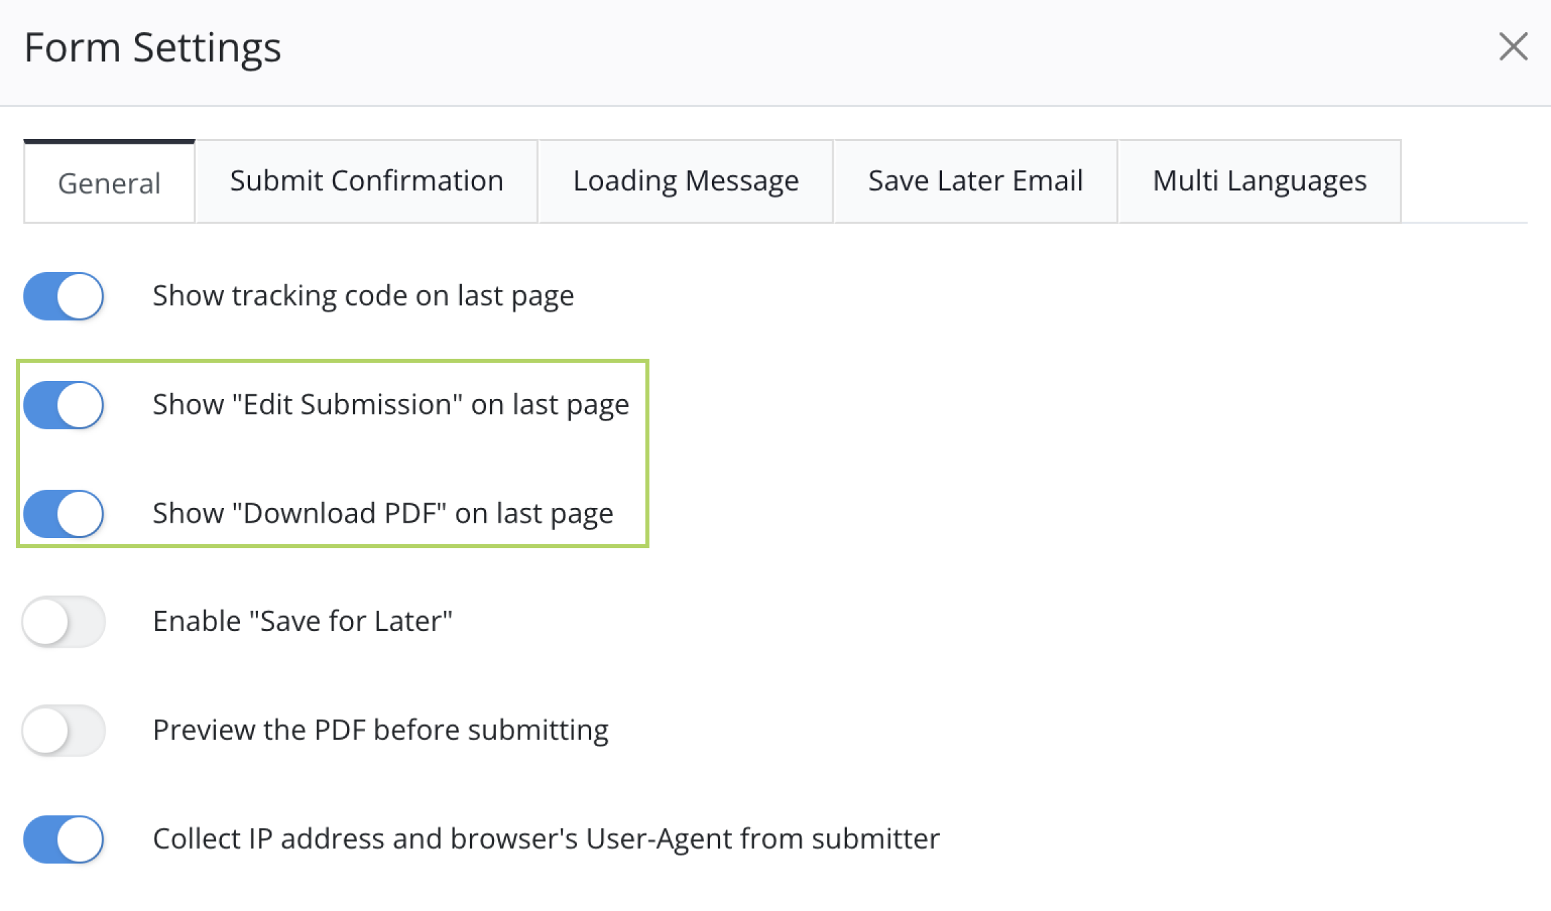Disable the show tracking code toggle
This screenshot has width=1551, height=911.
coord(64,296)
